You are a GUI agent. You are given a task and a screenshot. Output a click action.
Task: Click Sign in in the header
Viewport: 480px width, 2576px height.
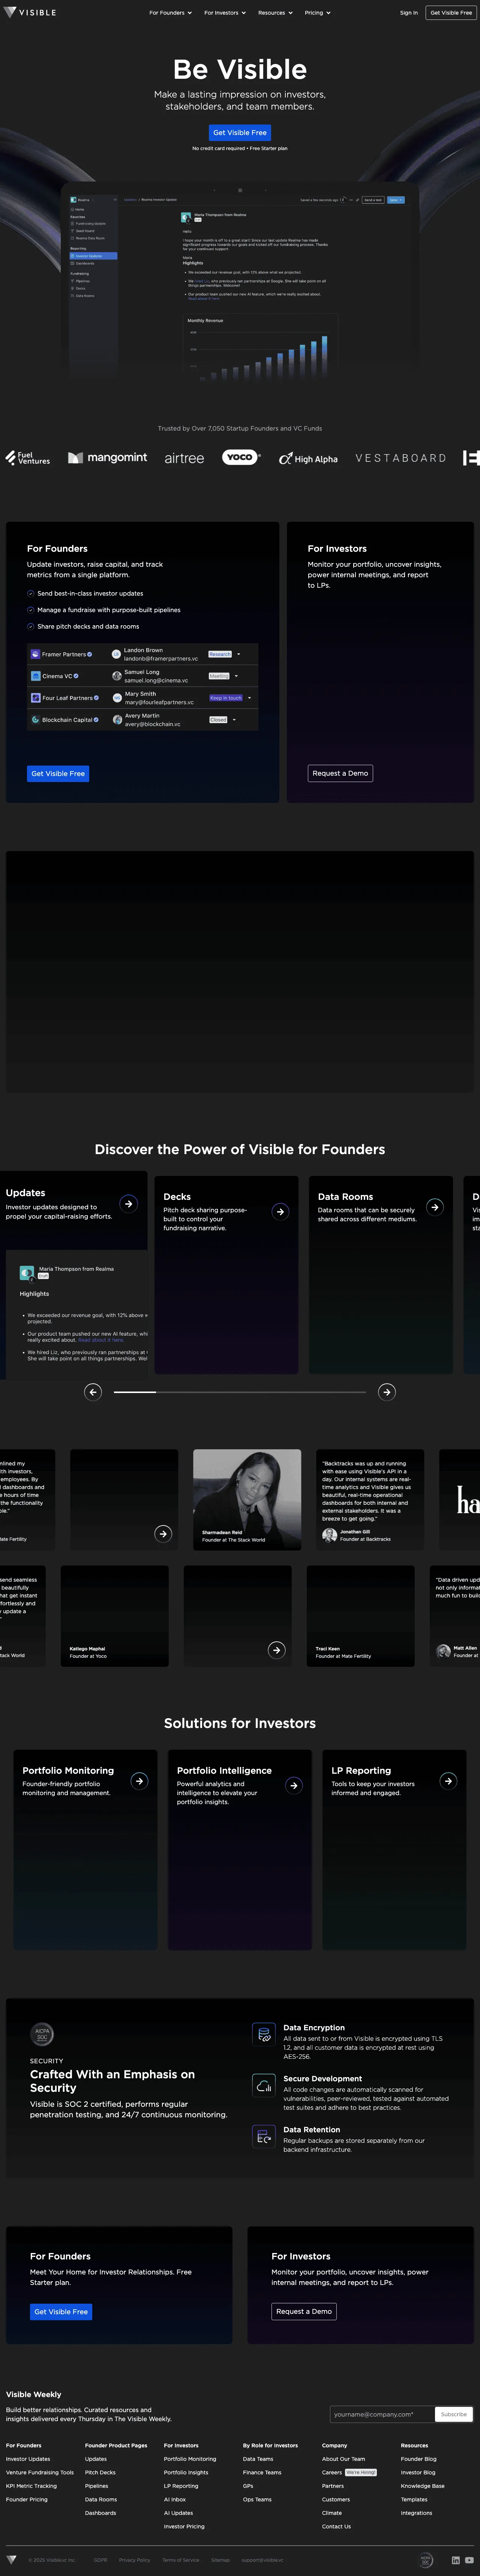pyautogui.click(x=409, y=13)
